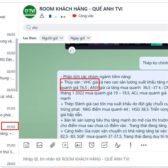The image size is (168, 168).
Task: Click the assign task checkbox icon
Action: (x=104, y=145)
